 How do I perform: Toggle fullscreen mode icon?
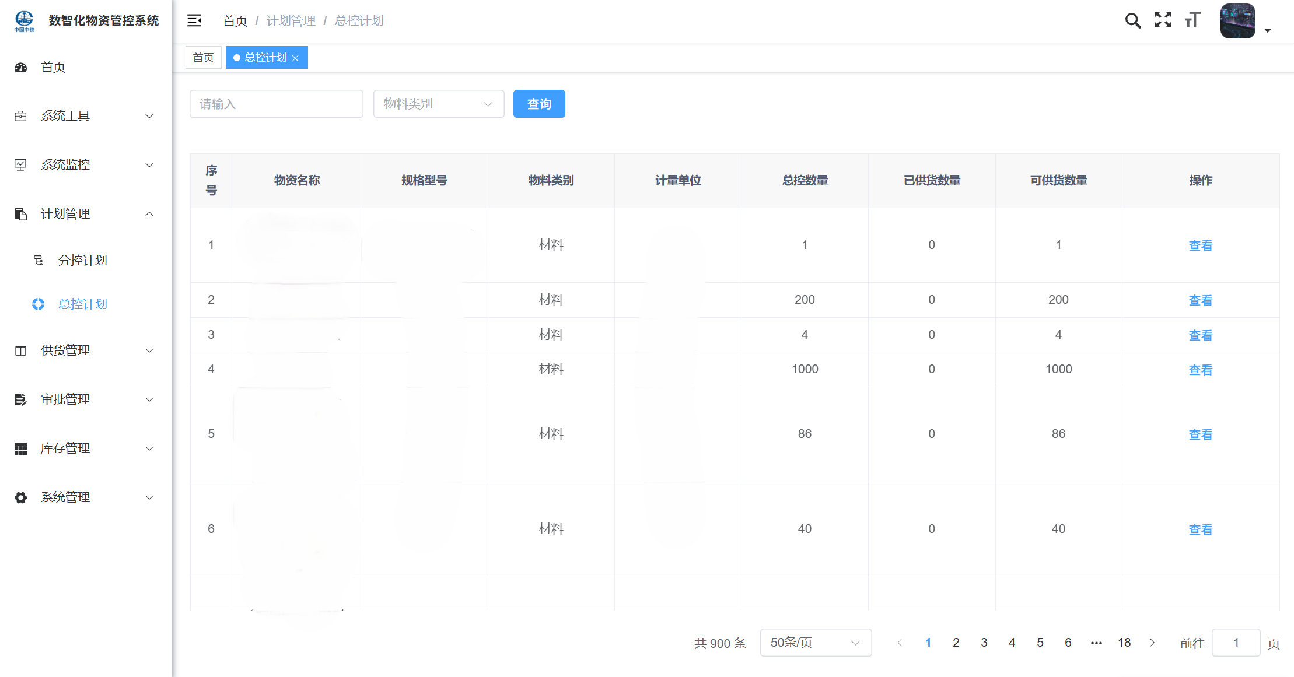coord(1163,20)
